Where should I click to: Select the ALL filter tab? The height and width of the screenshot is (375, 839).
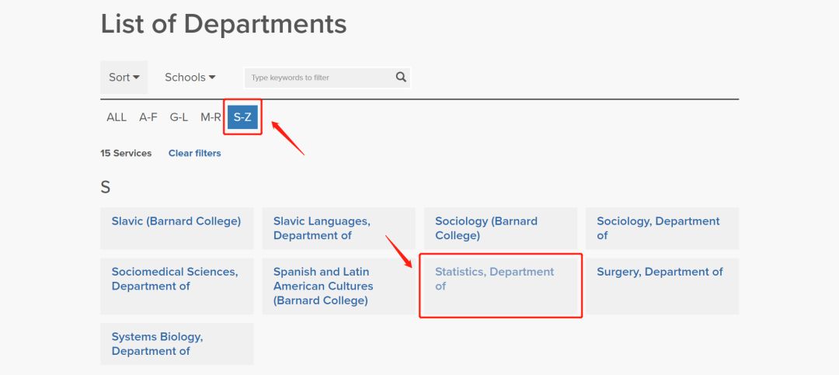click(x=117, y=117)
